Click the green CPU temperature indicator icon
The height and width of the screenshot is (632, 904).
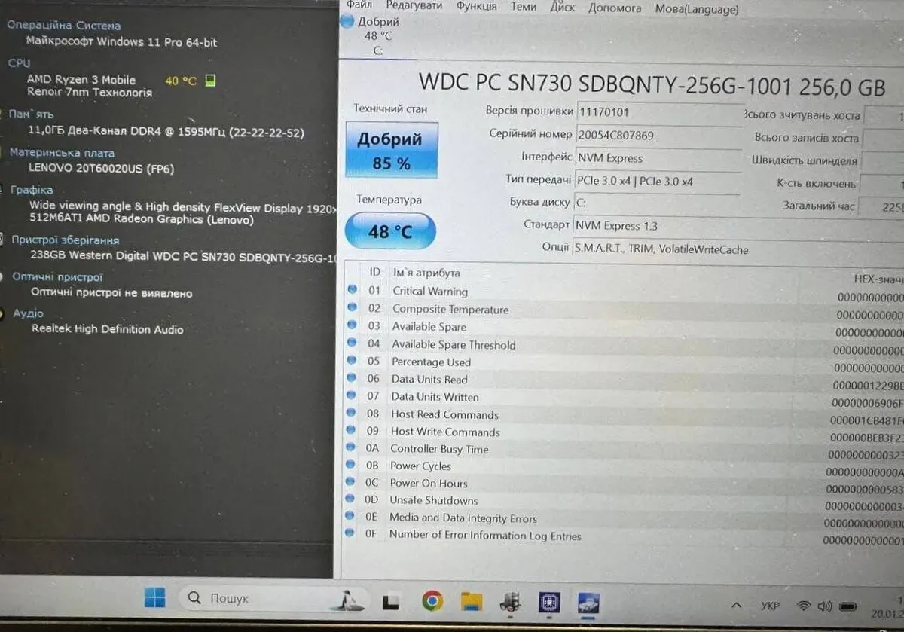pyautogui.click(x=210, y=80)
